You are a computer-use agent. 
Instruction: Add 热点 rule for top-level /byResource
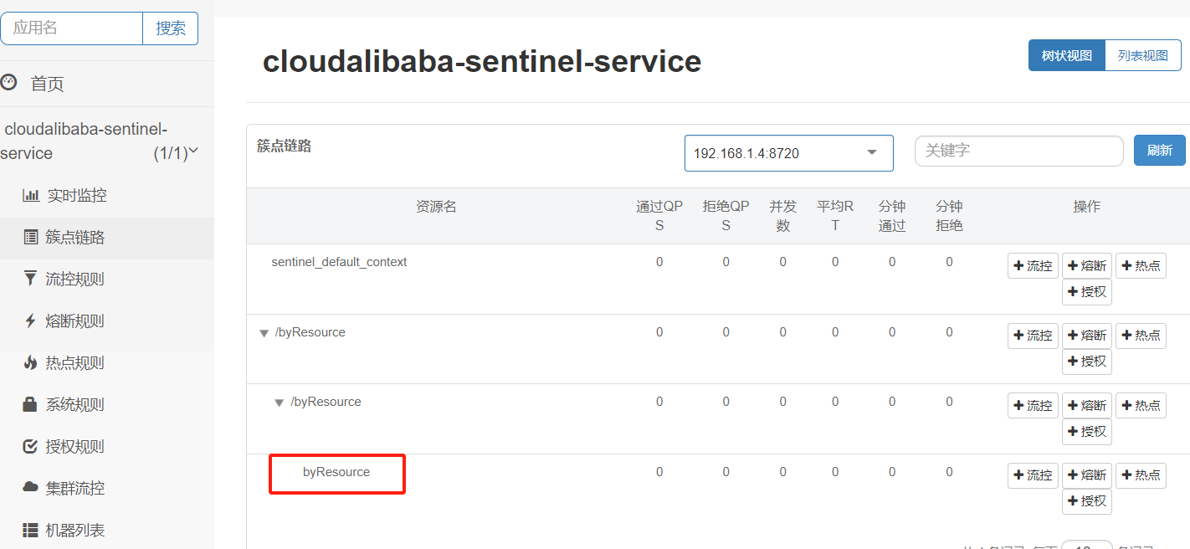tap(1141, 335)
